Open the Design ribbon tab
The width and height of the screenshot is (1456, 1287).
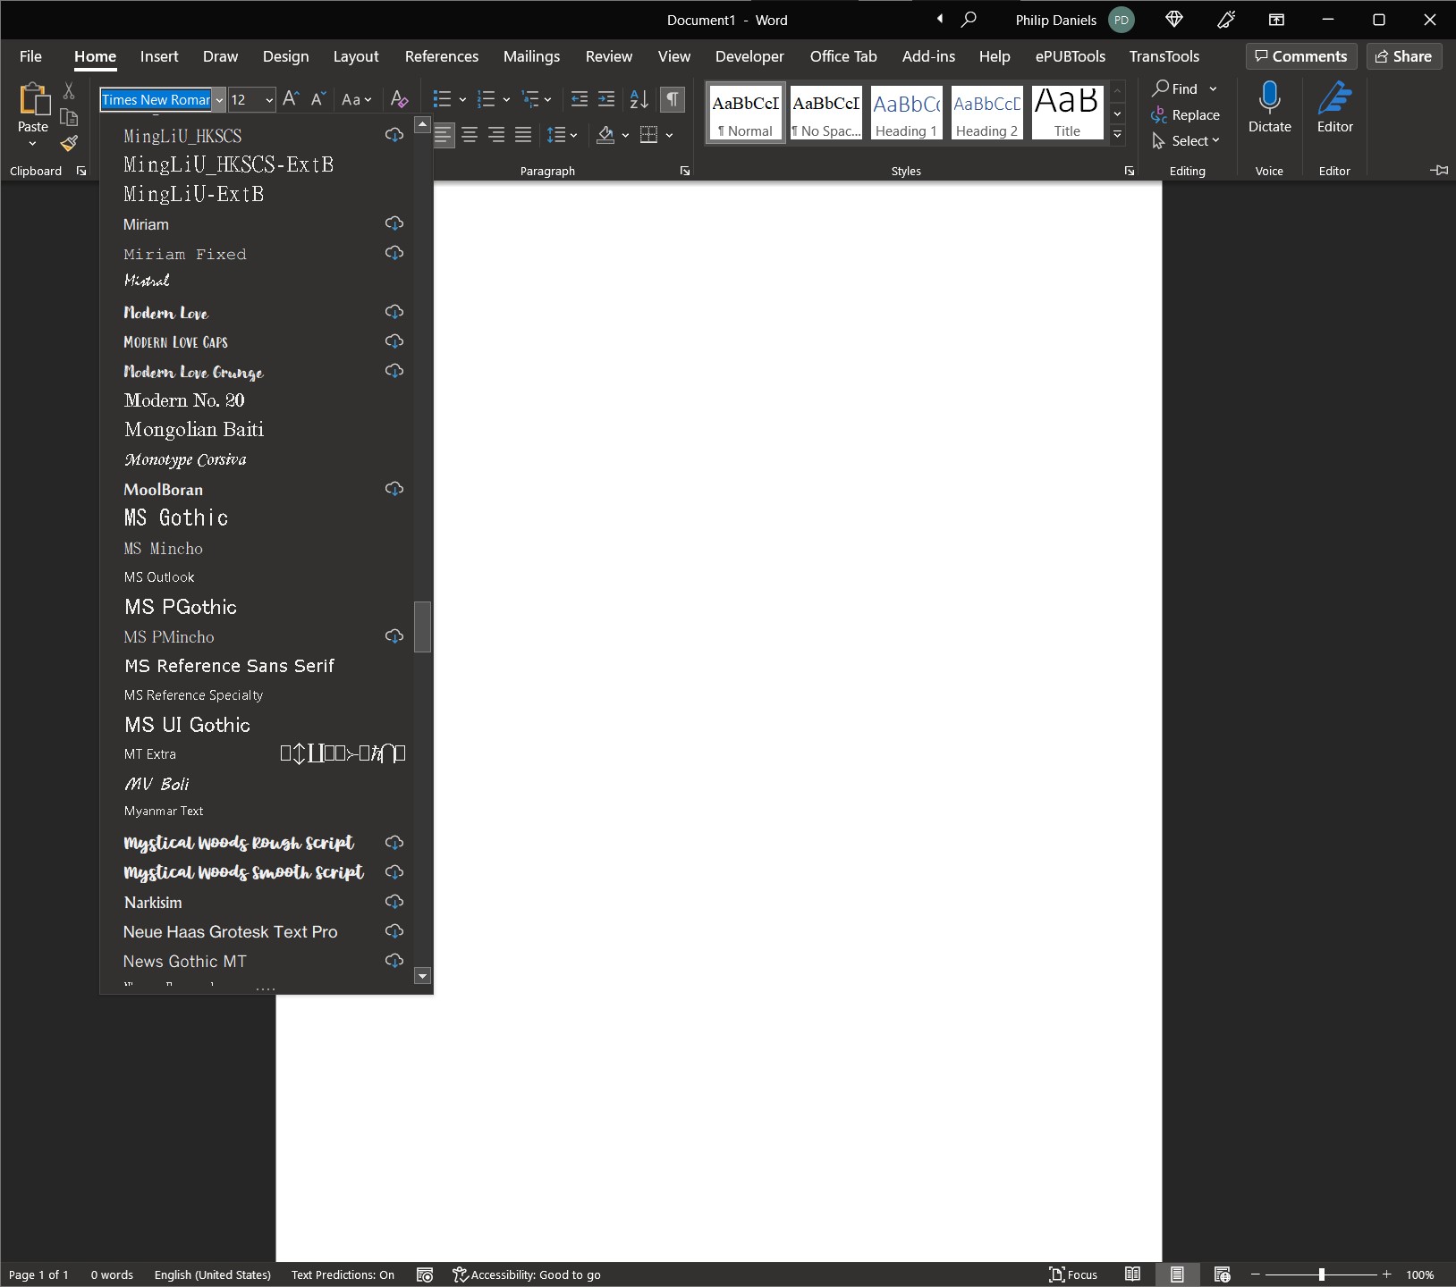(285, 56)
